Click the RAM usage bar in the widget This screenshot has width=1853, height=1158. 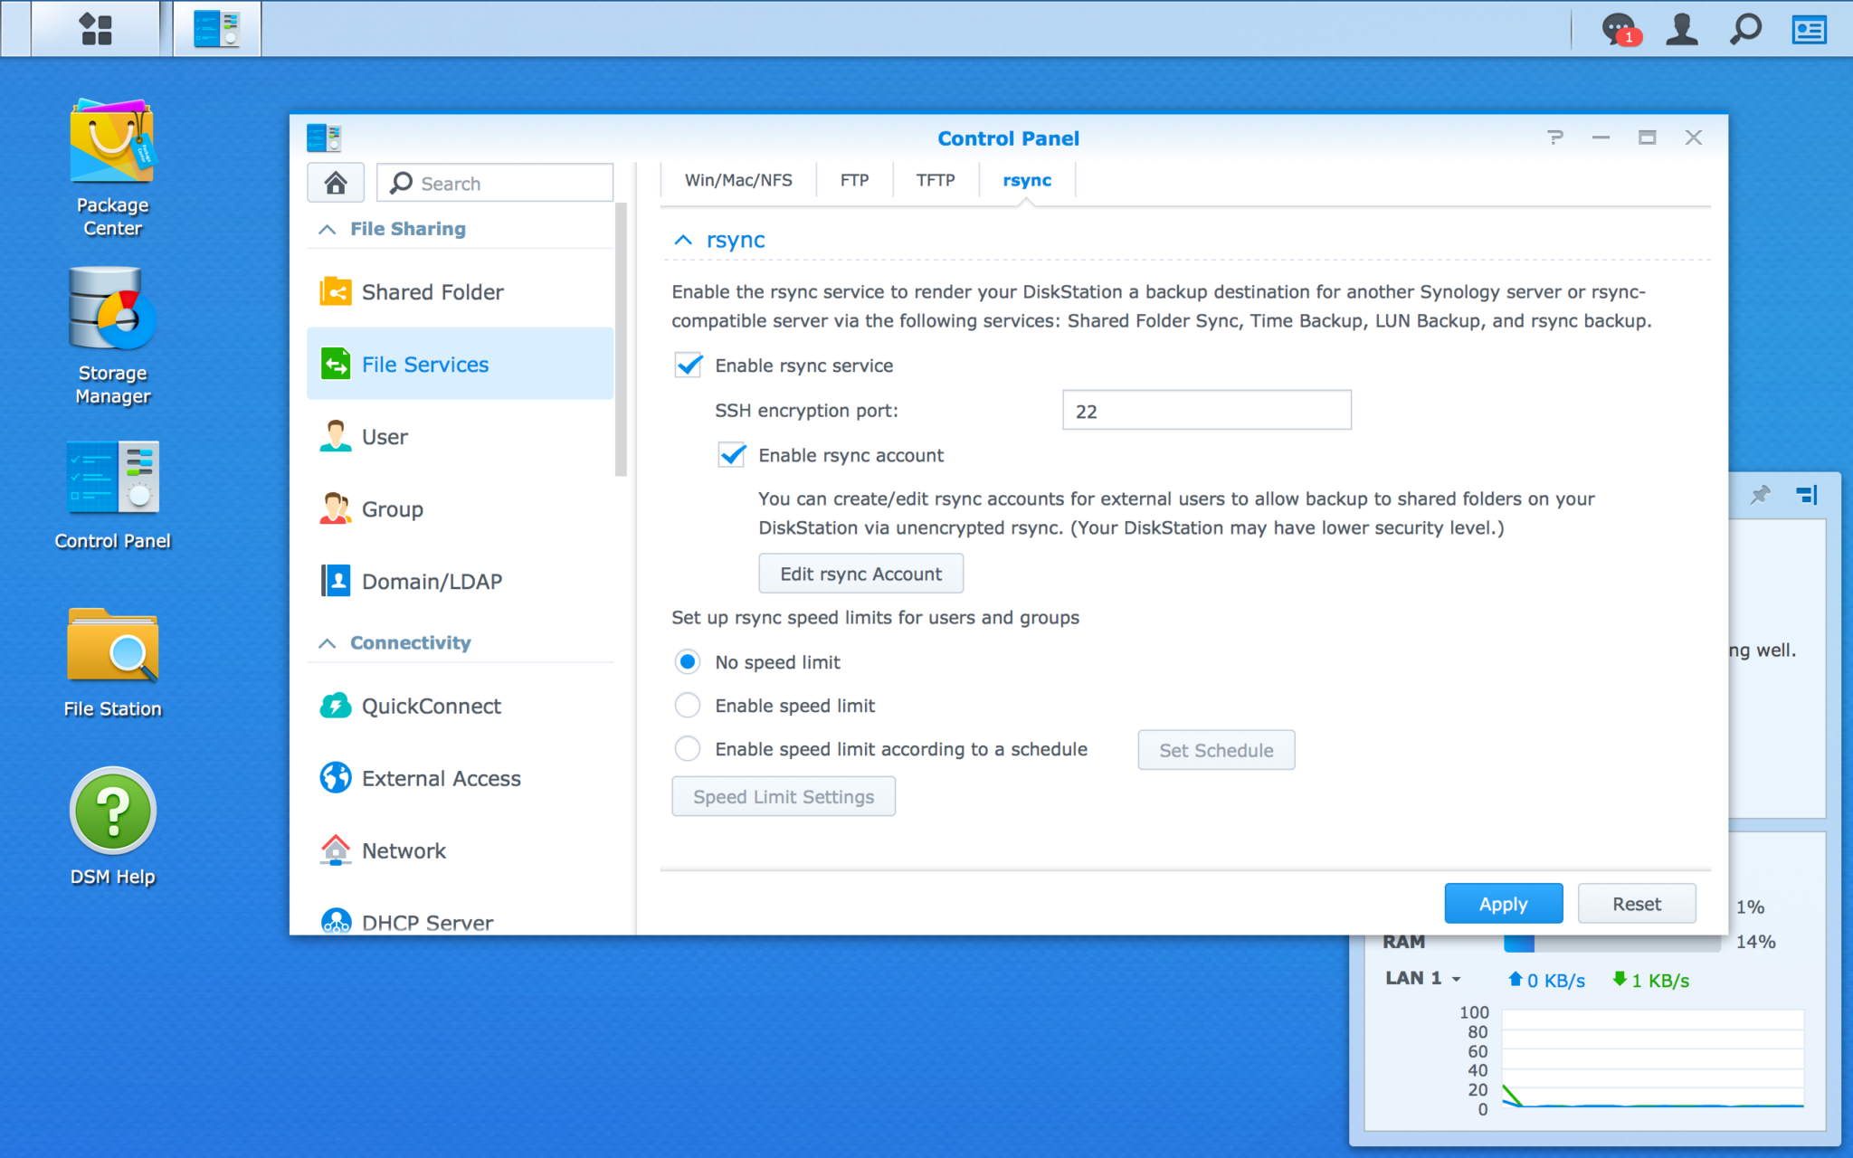pyautogui.click(x=1611, y=941)
